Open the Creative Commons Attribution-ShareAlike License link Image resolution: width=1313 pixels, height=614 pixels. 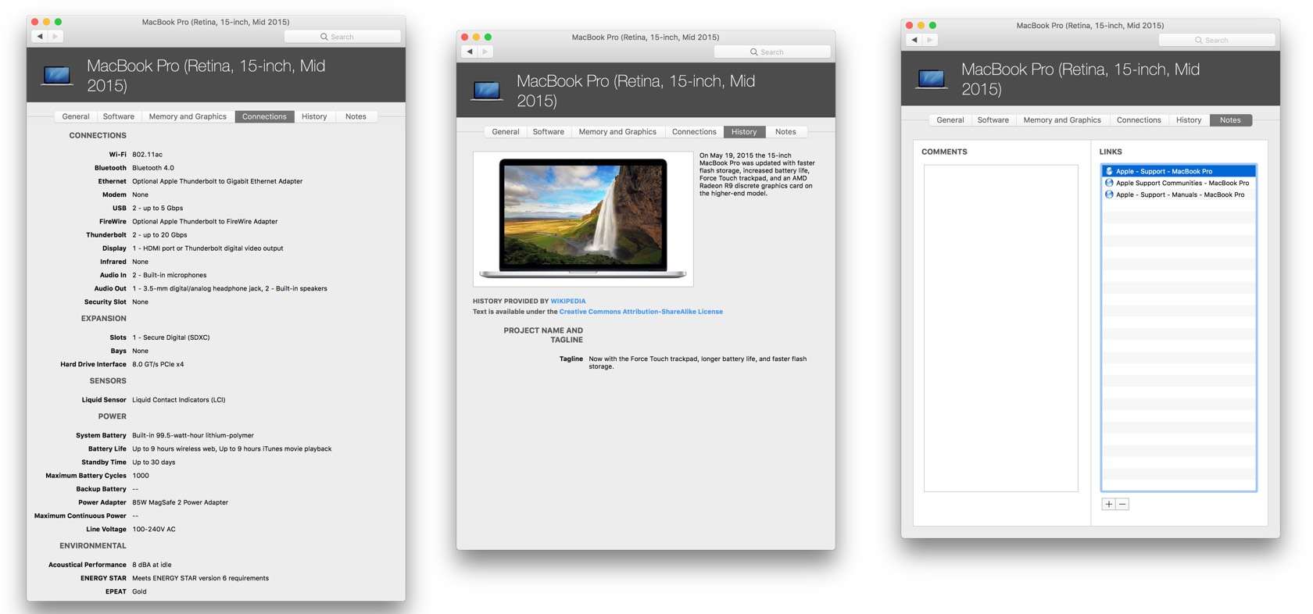(x=641, y=312)
